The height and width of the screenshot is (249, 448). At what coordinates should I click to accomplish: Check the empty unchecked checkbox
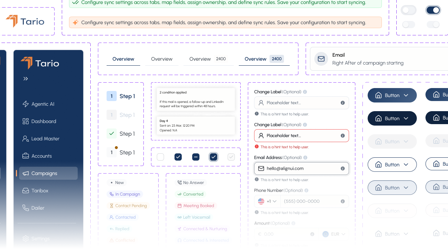pos(160,157)
